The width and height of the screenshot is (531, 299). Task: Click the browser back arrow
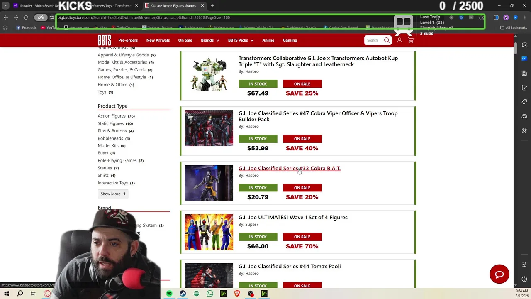[6, 17]
